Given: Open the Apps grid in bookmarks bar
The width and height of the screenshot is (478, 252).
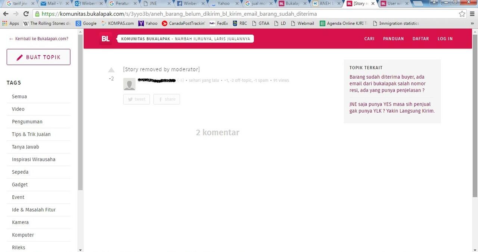Looking at the screenshot, I should click(10, 23).
